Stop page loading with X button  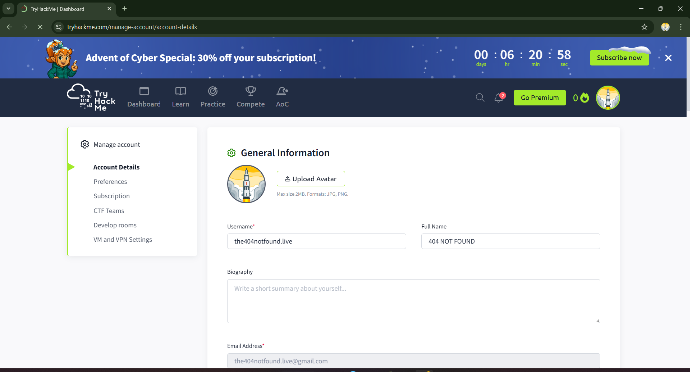point(40,27)
